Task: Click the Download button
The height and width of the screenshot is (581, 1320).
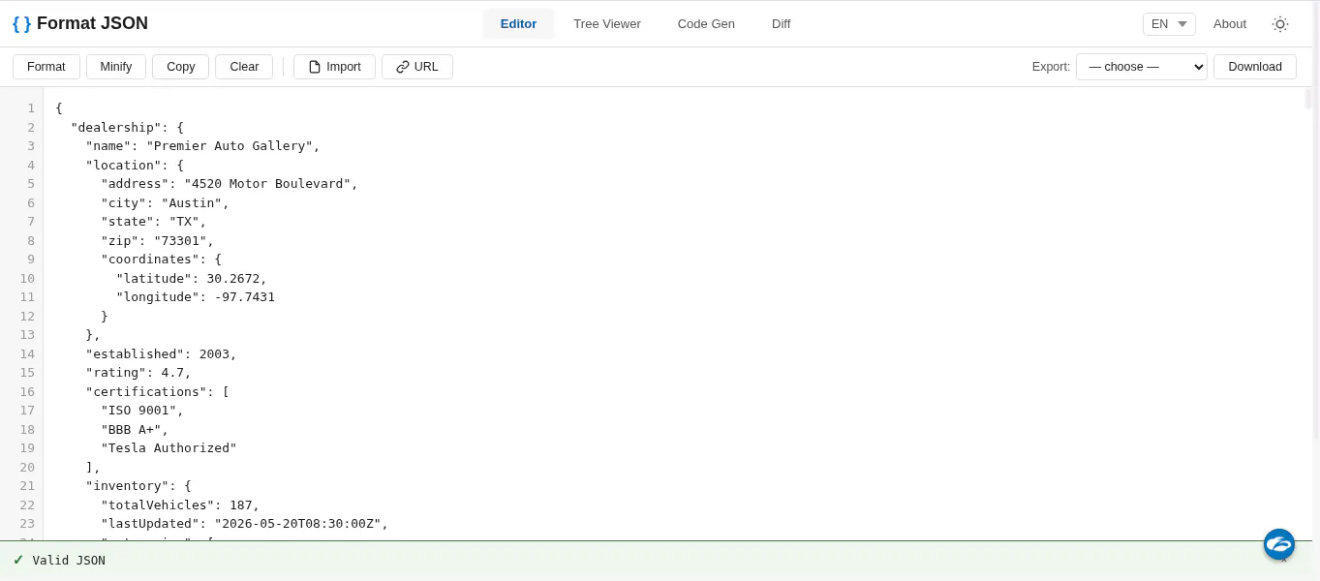Action: tap(1255, 67)
